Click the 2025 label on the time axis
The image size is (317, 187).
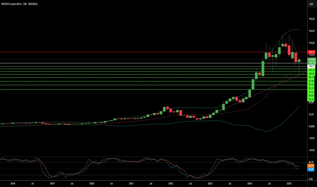289,184
